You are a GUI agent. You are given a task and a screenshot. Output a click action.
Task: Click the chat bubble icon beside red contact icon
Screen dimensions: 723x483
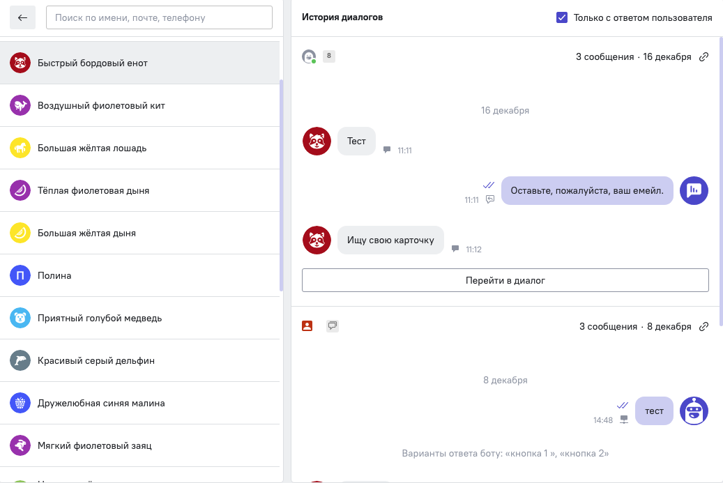[333, 325]
